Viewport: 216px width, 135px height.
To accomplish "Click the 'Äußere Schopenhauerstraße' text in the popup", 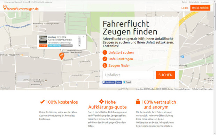I will 60,40.
